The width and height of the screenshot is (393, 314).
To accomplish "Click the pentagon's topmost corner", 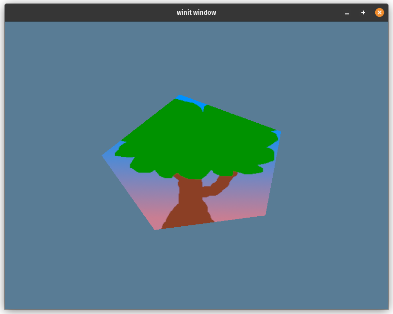I will point(179,96).
